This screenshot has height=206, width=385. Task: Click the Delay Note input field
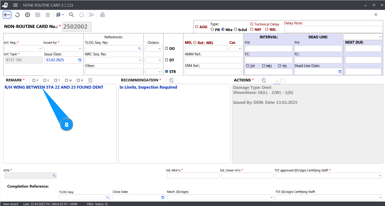coord(333,29)
